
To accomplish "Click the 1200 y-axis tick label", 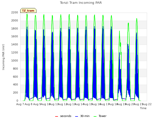I will pos(15,52).
